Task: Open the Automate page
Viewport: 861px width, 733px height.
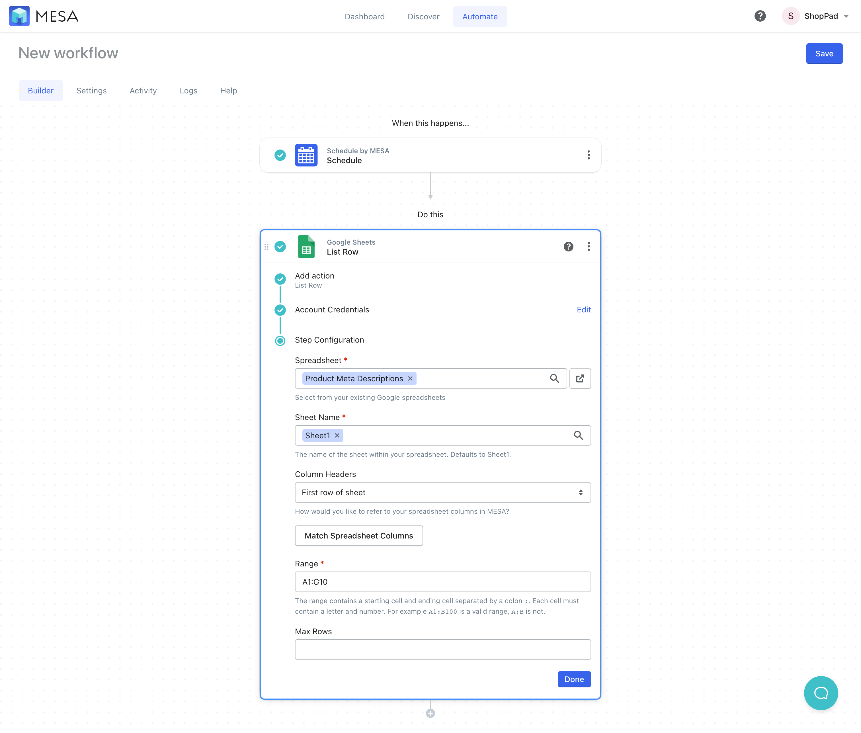Action: coord(480,17)
